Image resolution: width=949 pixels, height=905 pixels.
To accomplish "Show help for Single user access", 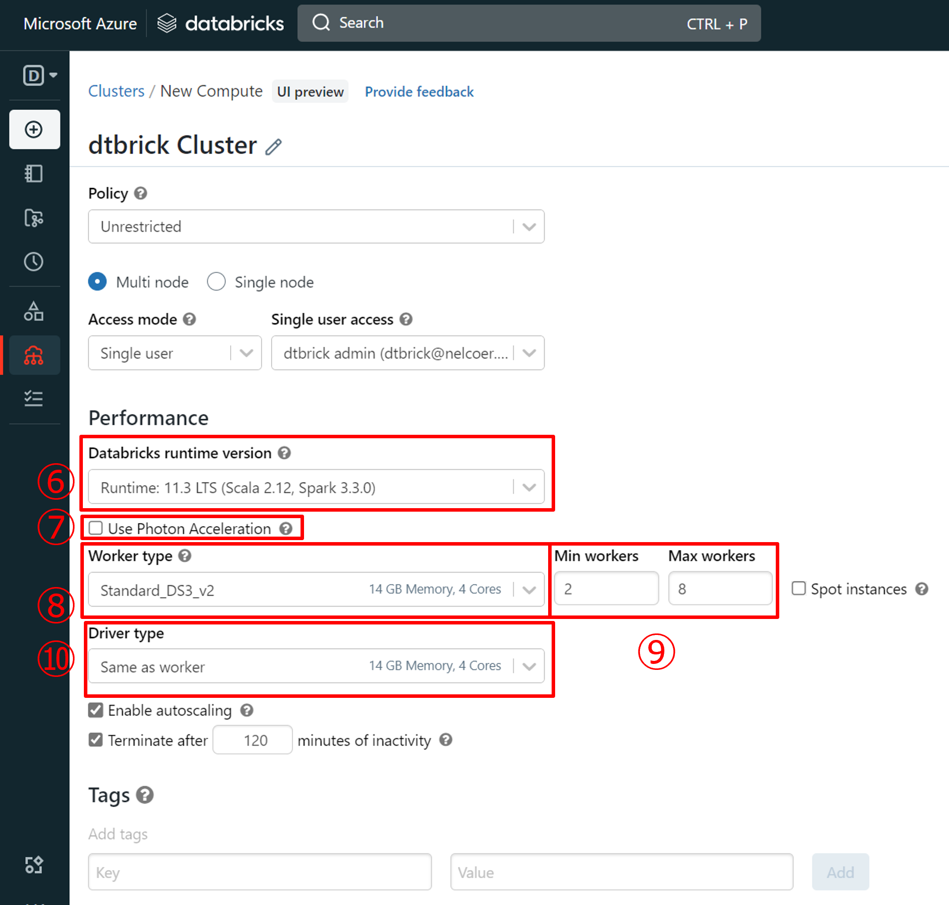I will [406, 319].
